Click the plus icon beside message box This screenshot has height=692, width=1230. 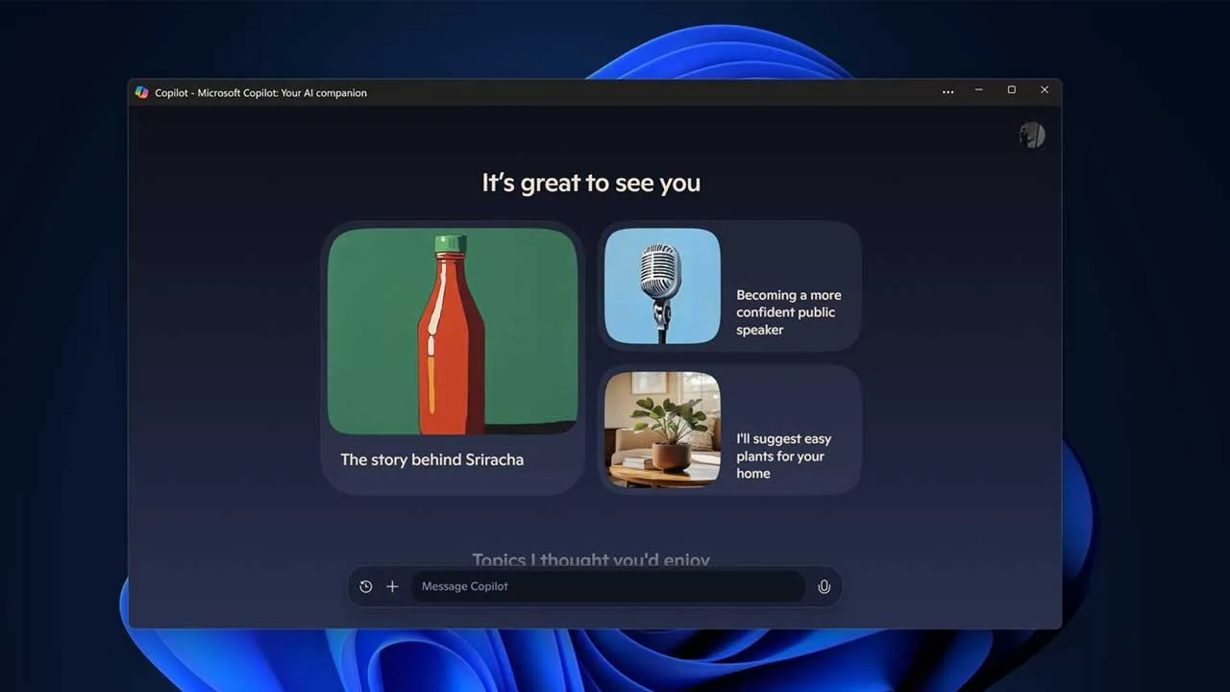[392, 586]
